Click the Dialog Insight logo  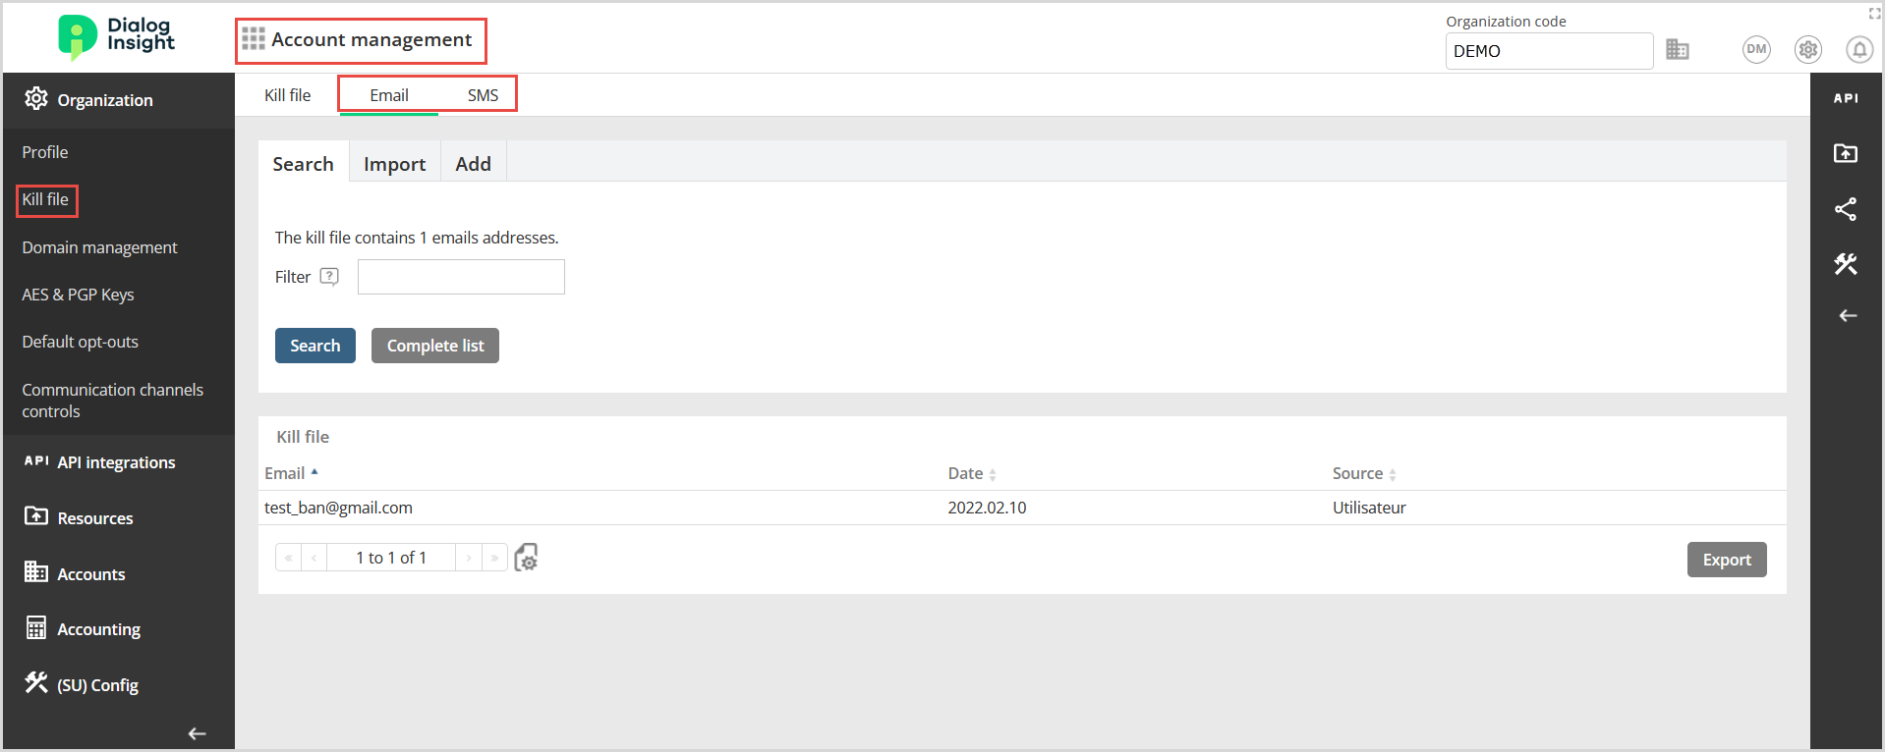[115, 37]
